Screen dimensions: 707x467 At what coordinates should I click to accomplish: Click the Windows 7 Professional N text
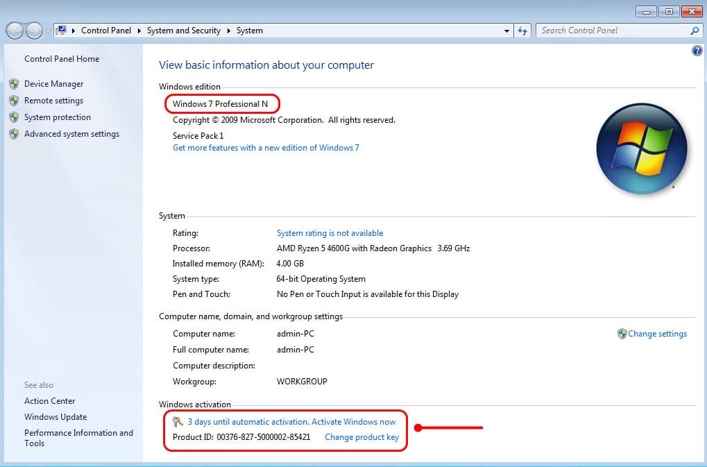coord(220,103)
